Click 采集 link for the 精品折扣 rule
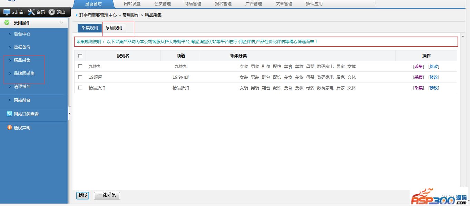Image resolution: width=470 pixels, height=206 pixels. click(x=419, y=88)
